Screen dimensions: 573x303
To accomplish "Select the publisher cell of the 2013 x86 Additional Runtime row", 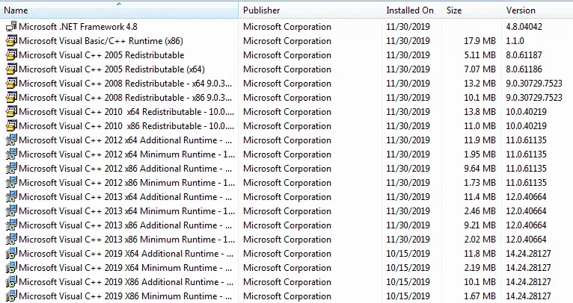I will (287, 225).
